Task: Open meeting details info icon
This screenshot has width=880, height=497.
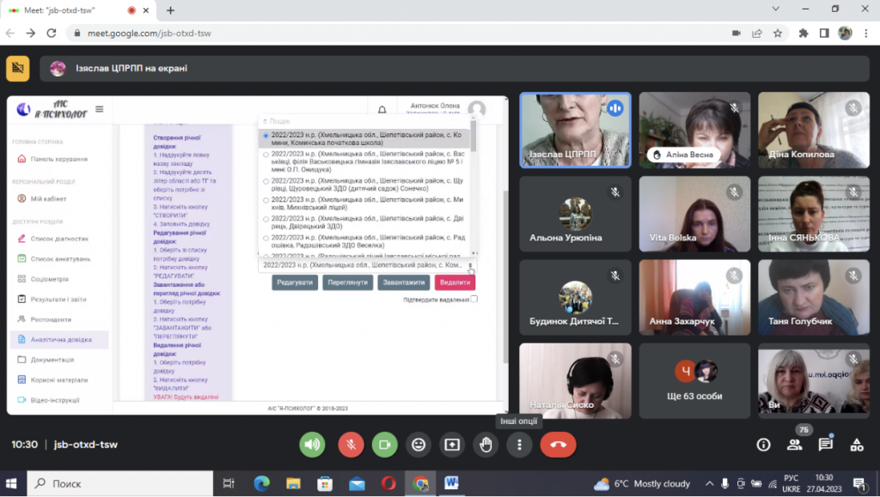Action: point(763,445)
